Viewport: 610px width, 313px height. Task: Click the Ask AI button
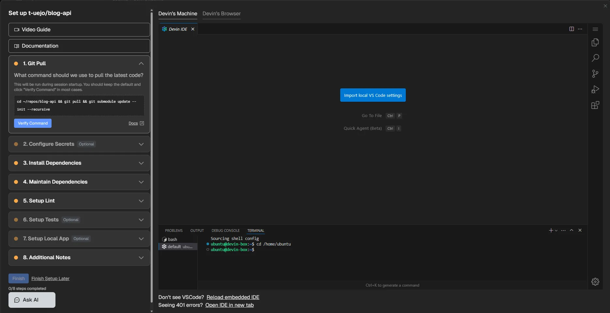pos(32,300)
